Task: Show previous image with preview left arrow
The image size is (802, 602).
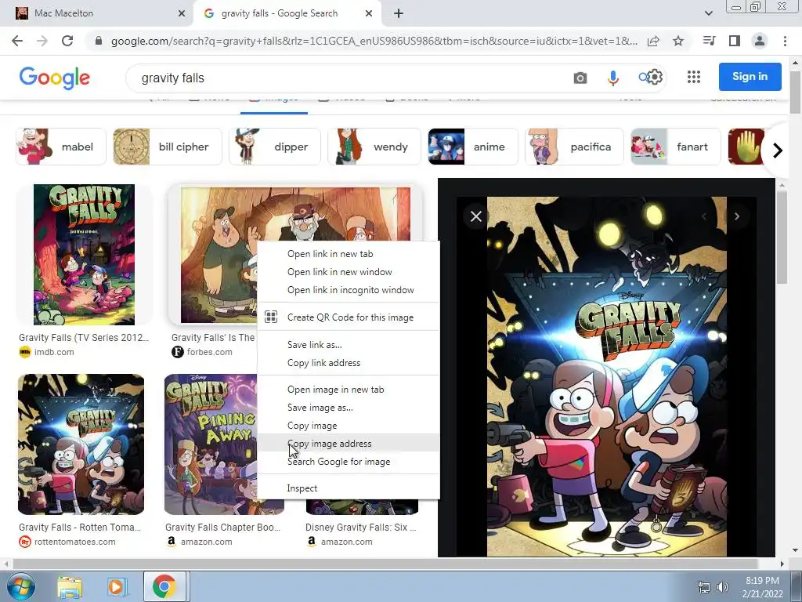Action: point(704,216)
